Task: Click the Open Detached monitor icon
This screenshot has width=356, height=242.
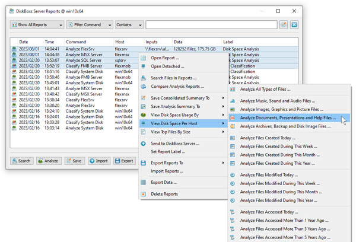Action: pos(143,66)
